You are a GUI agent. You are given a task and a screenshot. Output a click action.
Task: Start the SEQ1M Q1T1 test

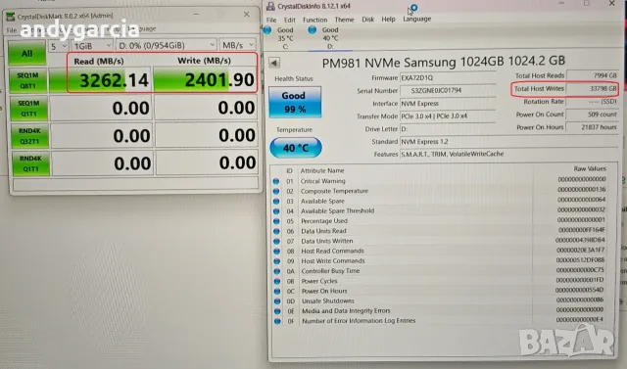pos(28,108)
